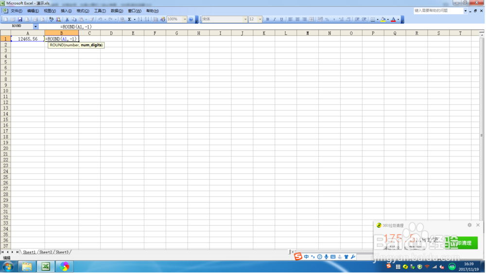Open the font size 12 dropdown
Image resolution: width=486 pixels, height=274 pixels.
tap(260, 19)
